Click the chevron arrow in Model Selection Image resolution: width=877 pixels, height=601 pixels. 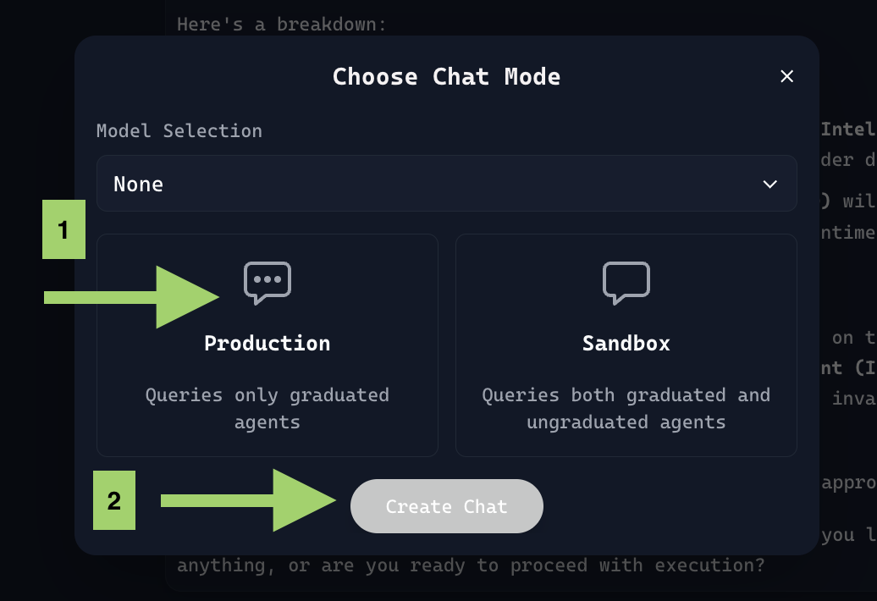pos(769,185)
